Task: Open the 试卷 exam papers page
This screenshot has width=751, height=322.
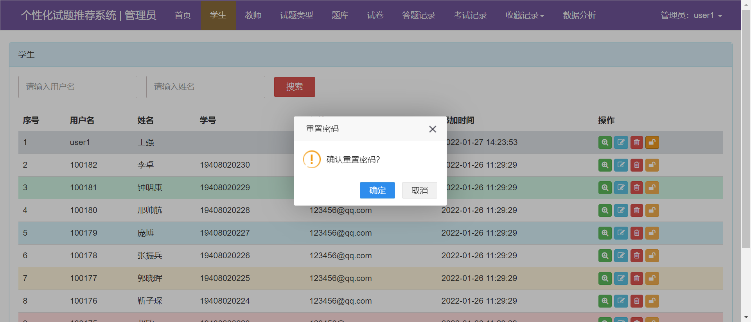Action: [x=375, y=15]
